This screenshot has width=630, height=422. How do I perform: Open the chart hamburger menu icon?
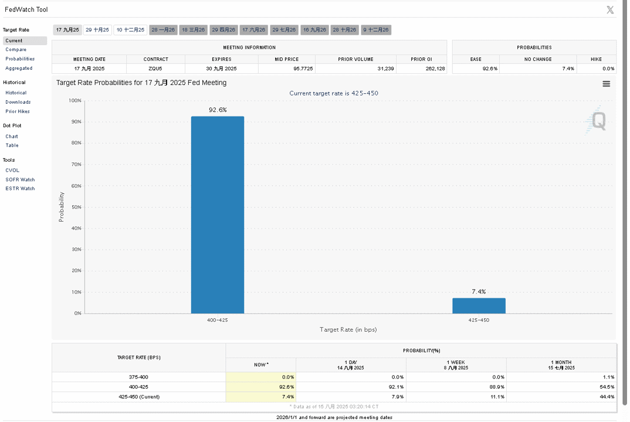coord(606,84)
